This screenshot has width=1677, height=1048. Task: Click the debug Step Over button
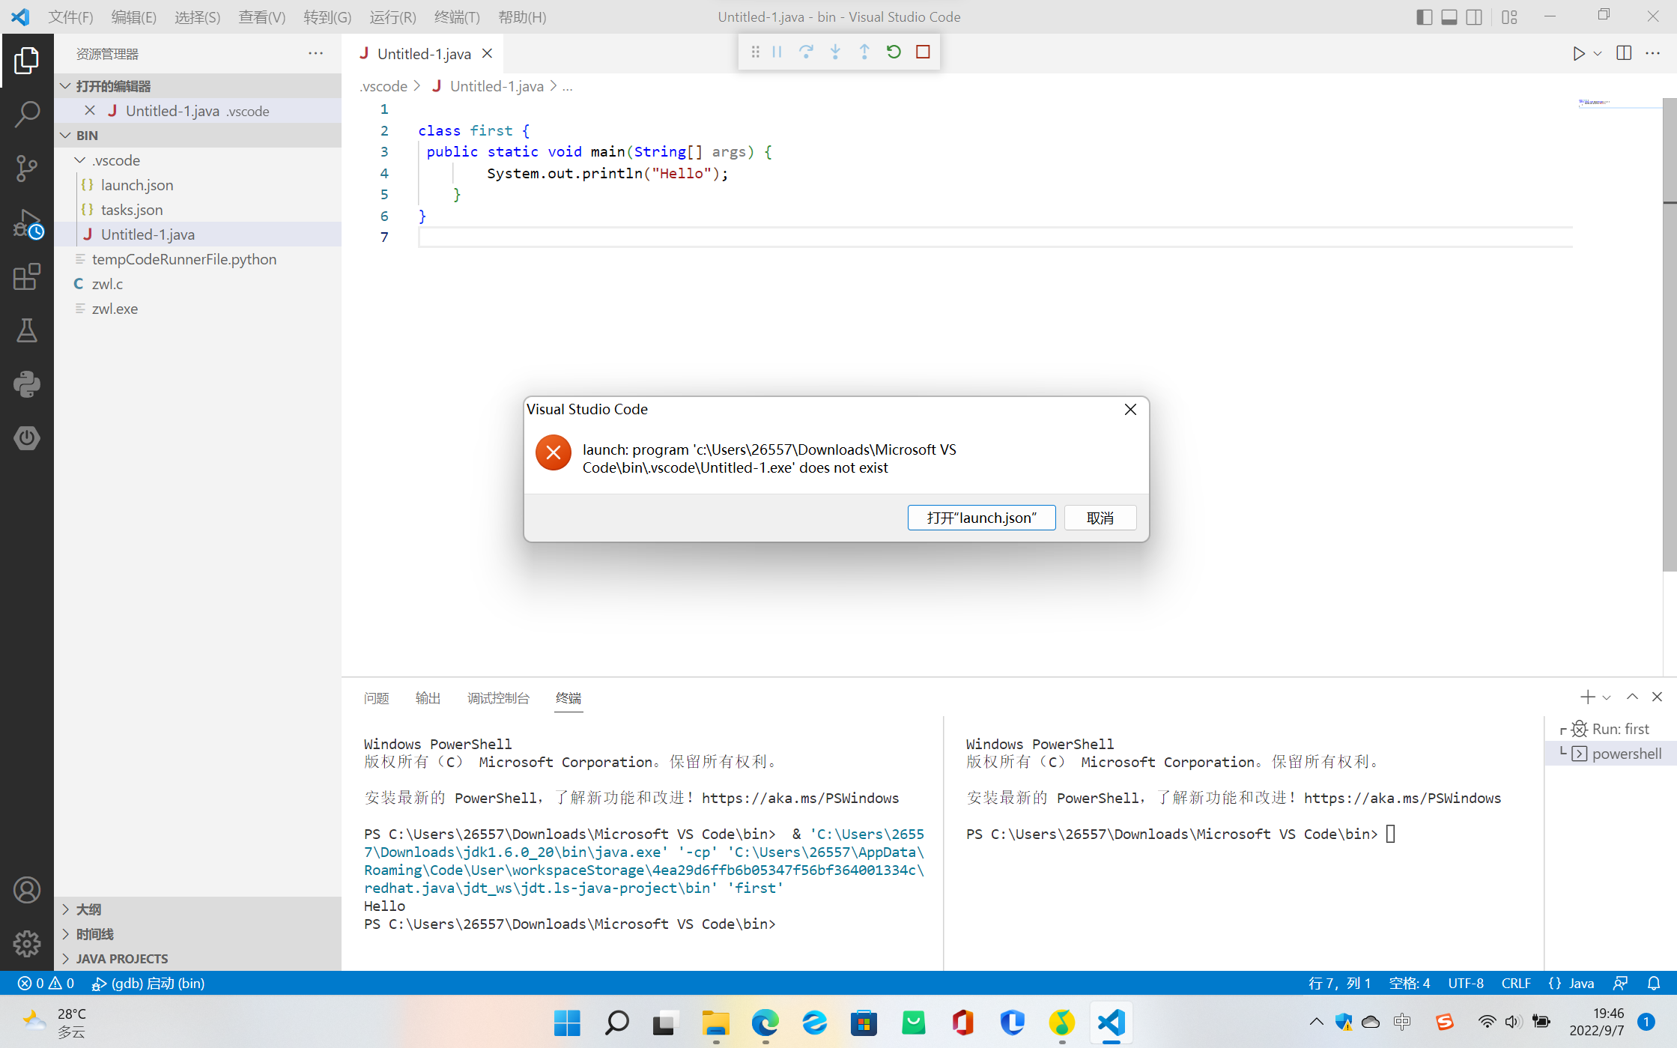tap(806, 52)
